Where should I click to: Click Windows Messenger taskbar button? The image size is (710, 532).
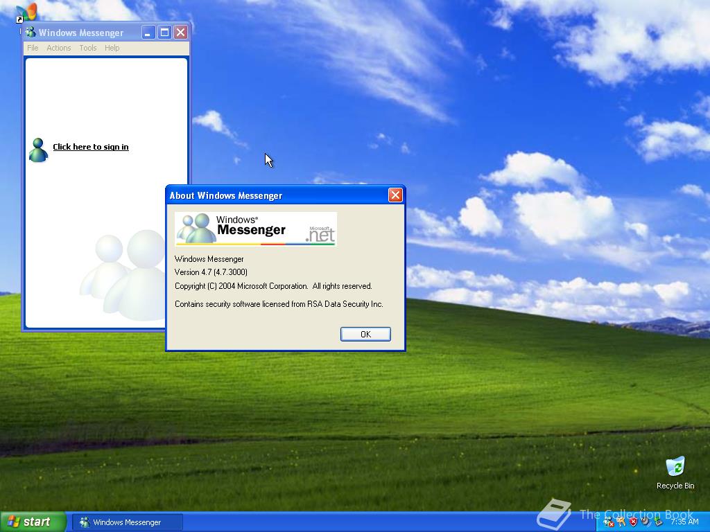click(128, 522)
